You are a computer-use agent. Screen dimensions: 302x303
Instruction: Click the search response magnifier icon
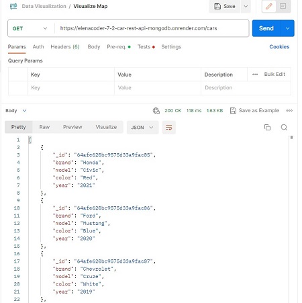284,127
